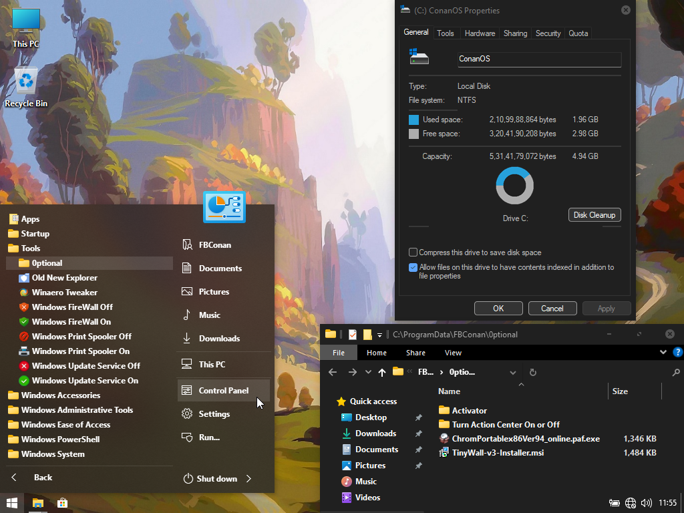The image size is (684, 513).
Task: Open the View tab in Explorer ribbon
Action: click(x=453, y=353)
